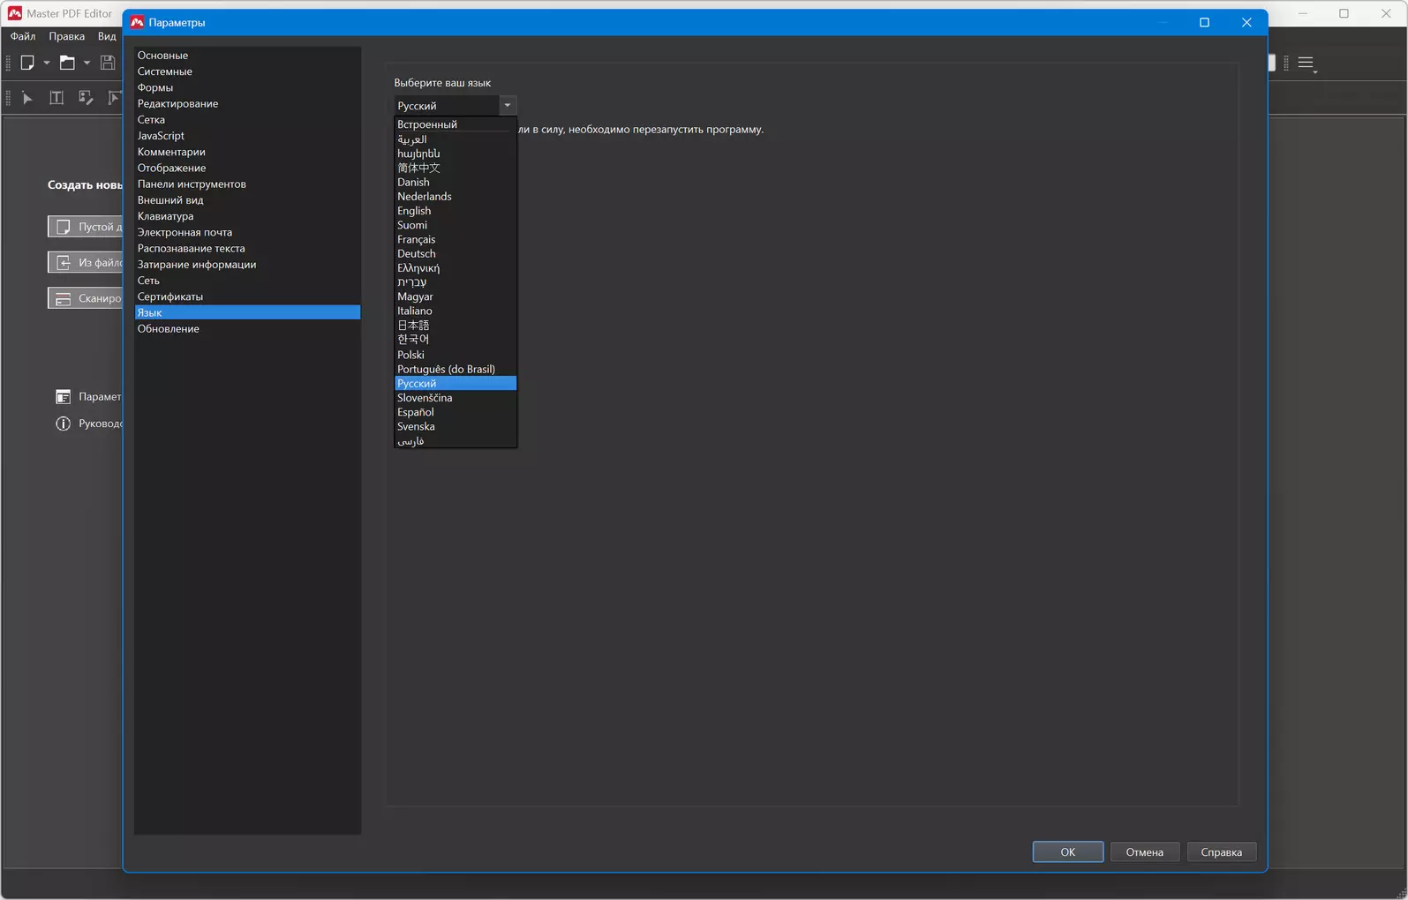Choose Français in language list

[x=456, y=239]
